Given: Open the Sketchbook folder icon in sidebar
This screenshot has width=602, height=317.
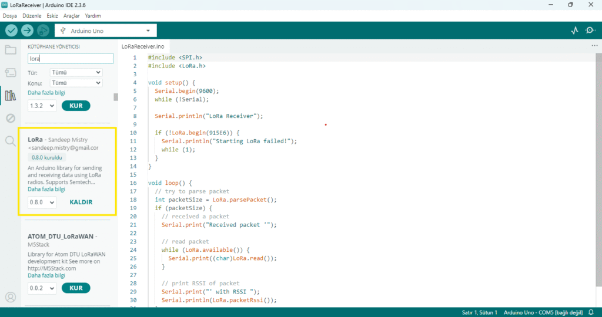Looking at the screenshot, I should point(10,50).
